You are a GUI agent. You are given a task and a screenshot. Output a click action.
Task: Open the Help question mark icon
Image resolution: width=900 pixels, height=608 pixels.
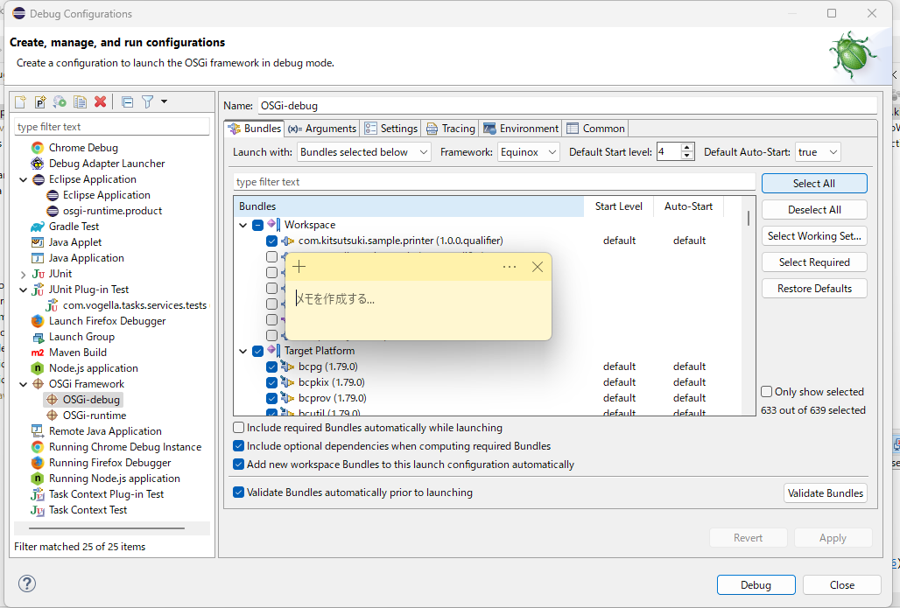pos(27,584)
